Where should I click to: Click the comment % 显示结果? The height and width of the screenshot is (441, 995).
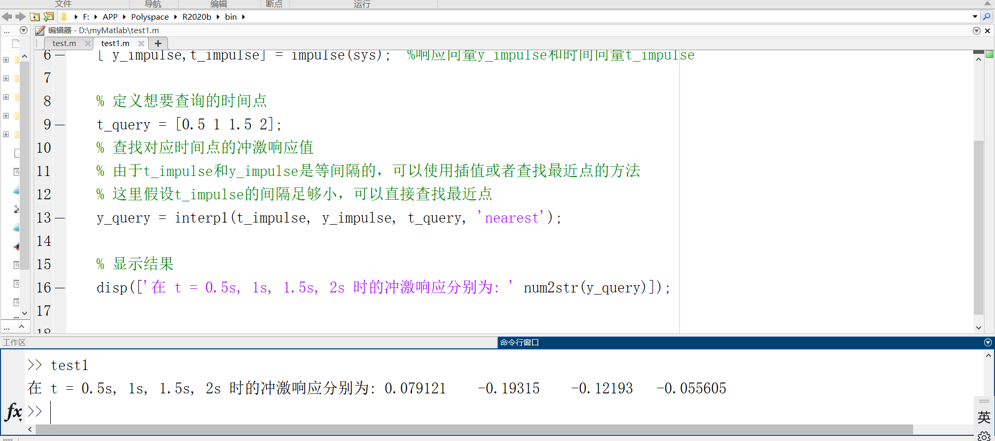click(135, 264)
